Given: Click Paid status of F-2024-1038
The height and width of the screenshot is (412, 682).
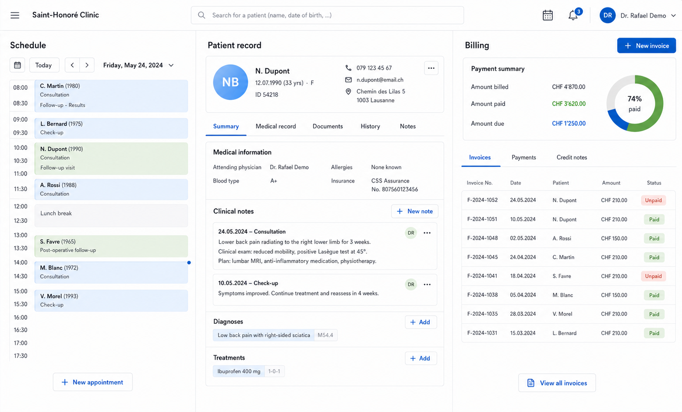Looking at the screenshot, I should 654,296.
